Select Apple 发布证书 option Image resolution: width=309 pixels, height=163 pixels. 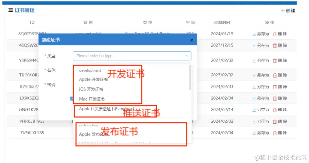point(93,134)
